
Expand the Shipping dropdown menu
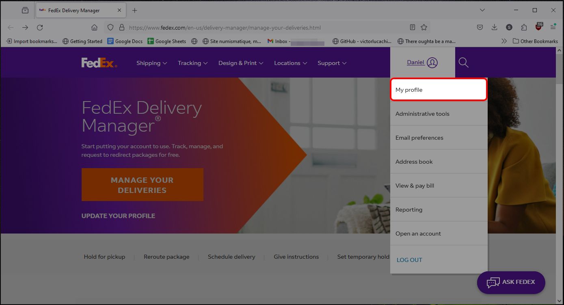[x=151, y=63]
